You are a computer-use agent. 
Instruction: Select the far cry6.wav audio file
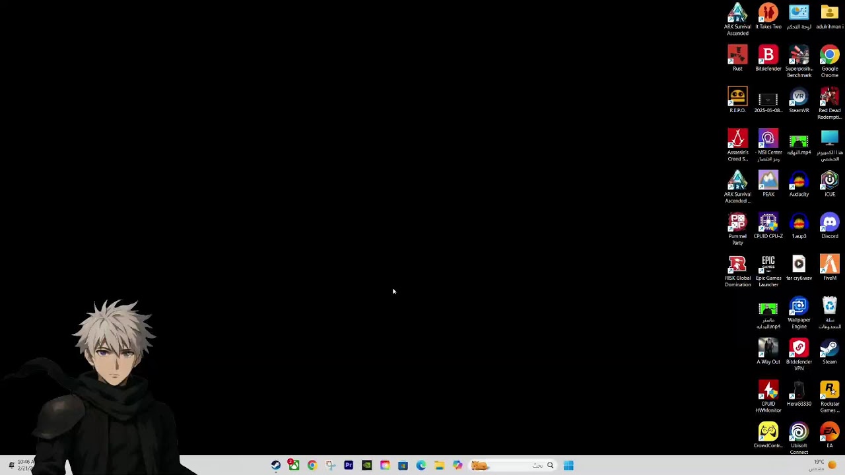799,268
